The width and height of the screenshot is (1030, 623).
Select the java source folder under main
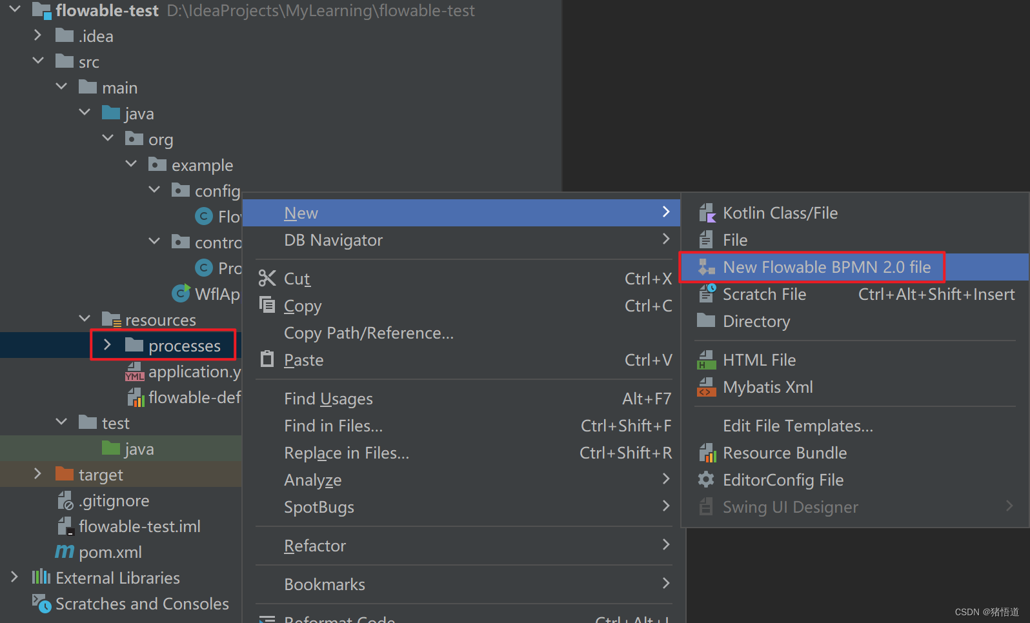pyautogui.click(x=128, y=114)
